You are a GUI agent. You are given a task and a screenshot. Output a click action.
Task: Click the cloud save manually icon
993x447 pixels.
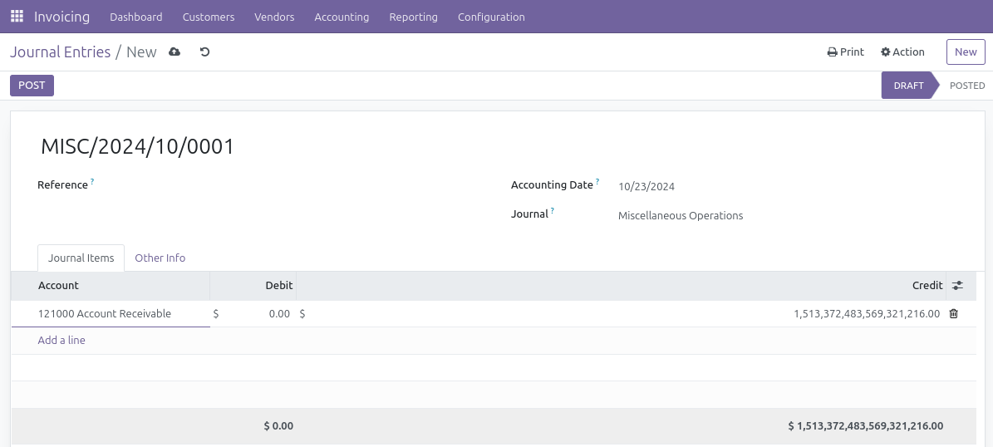(175, 52)
